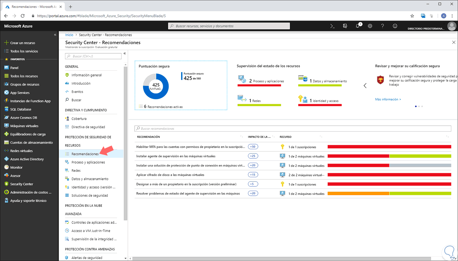
Task: Open Soluciones de seguridad menu item
Action: (x=89, y=196)
